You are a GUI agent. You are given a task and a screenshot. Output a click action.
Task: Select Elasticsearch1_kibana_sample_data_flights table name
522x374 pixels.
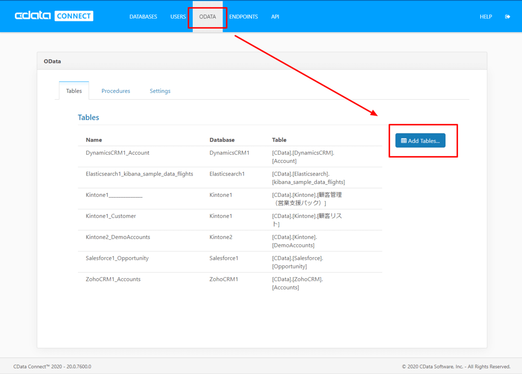(x=140, y=174)
